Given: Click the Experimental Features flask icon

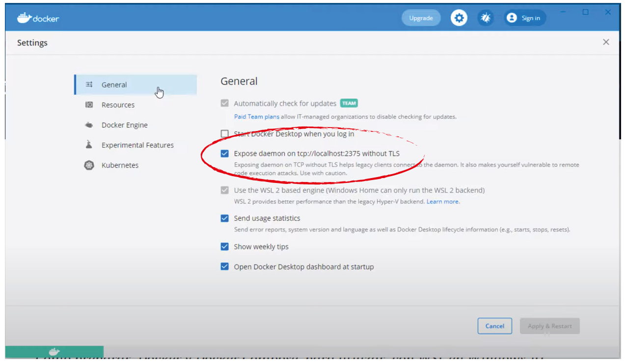Looking at the screenshot, I should pyautogui.click(x=89, y=145).
